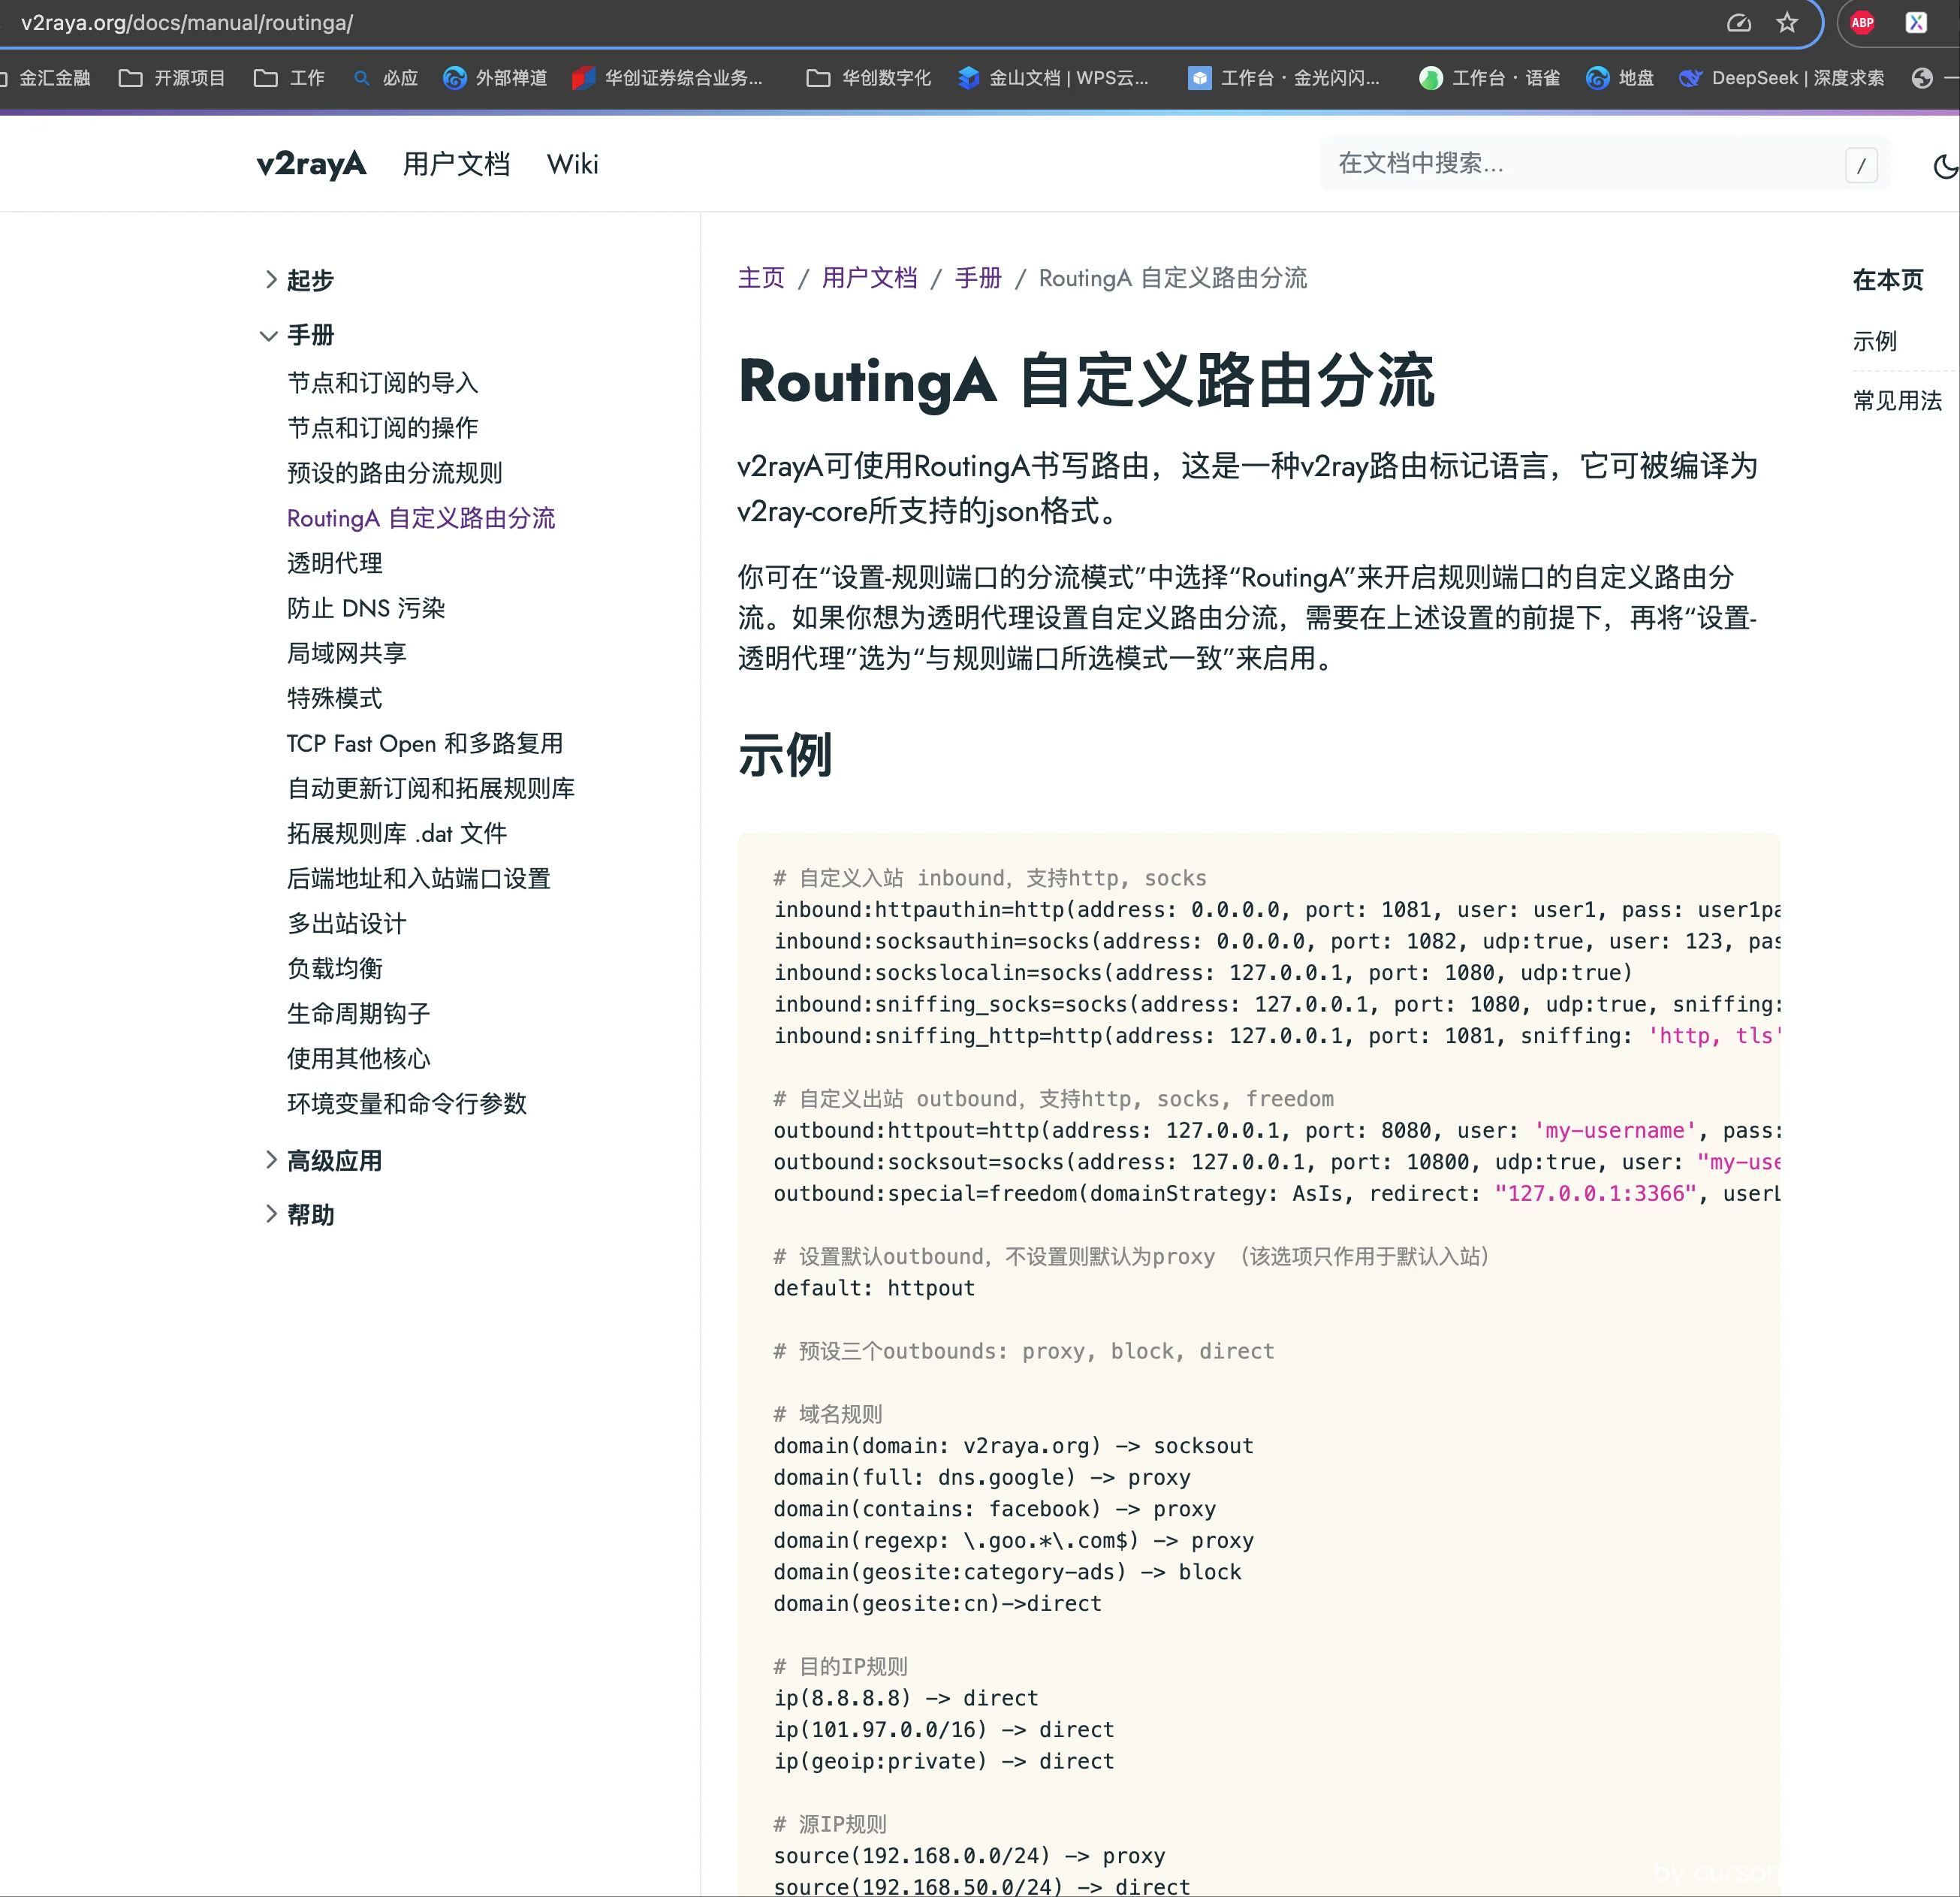The height and width of the screenshot is (1897, 1960).
Task: Open 局域网共享 page
Action: (346, 653)
